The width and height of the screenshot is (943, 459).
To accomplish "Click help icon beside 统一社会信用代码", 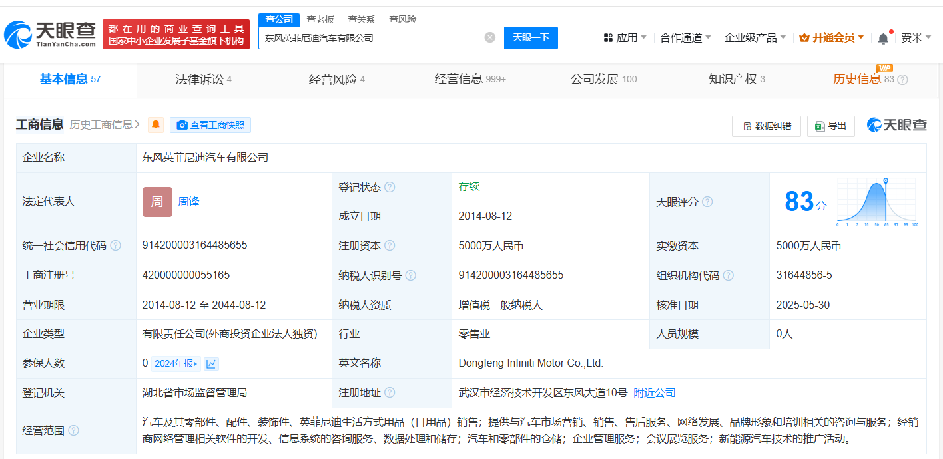I will pos(116,245).
